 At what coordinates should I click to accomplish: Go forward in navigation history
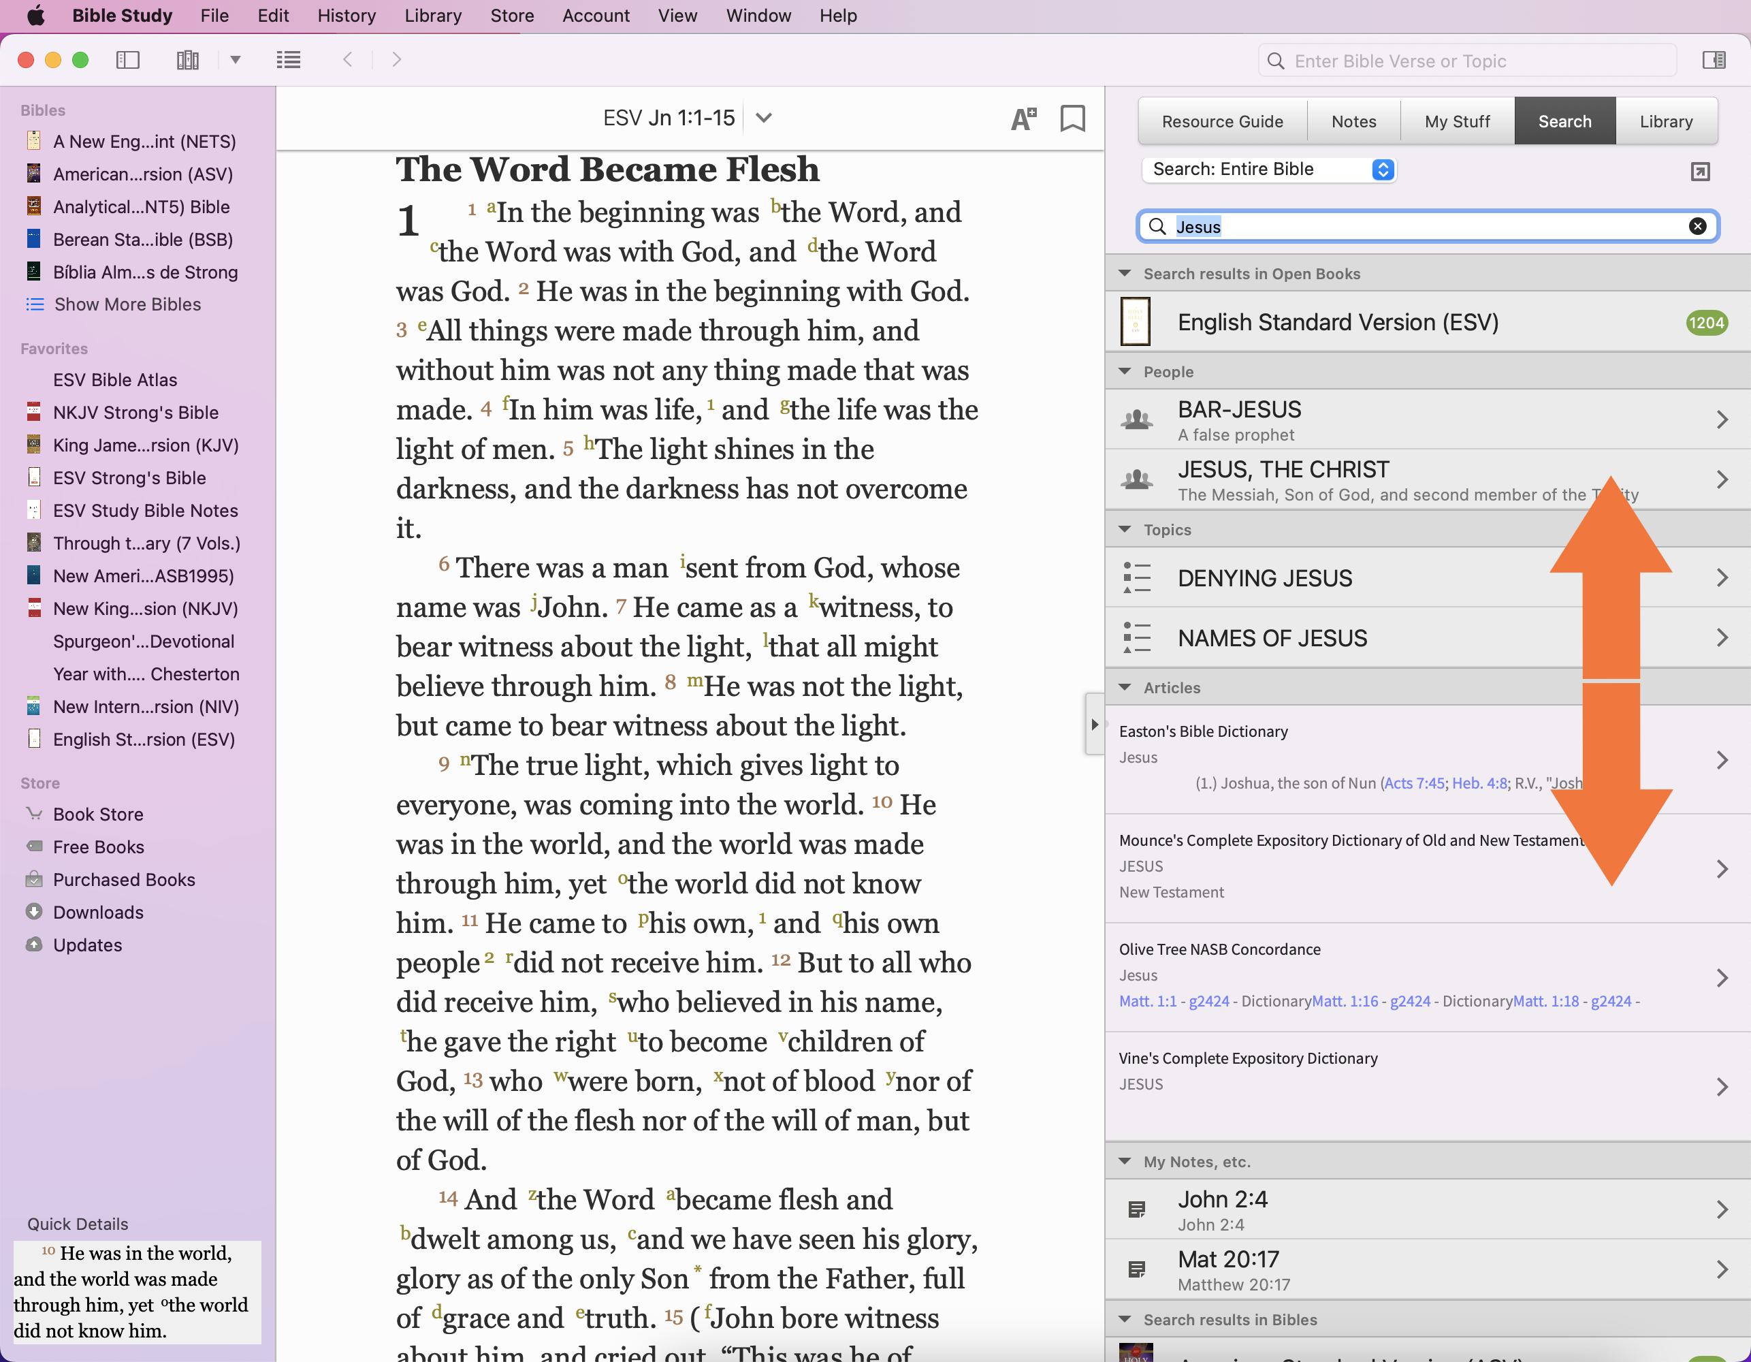coord(396,60)
